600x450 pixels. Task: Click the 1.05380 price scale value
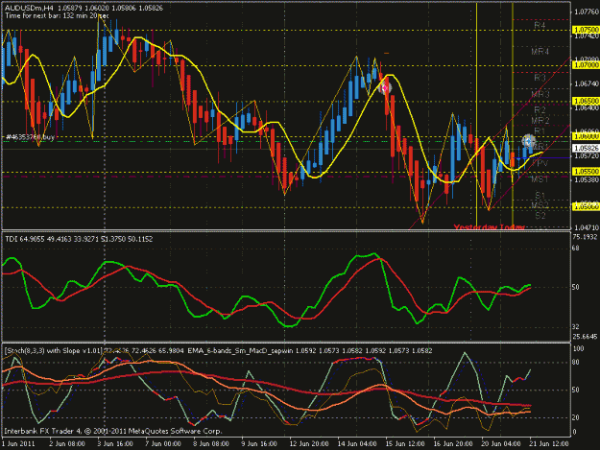(587, 179)
